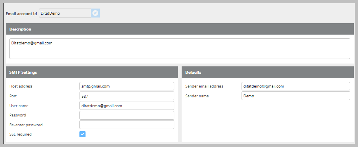358x147 pixels.
Task: Click the SMTP Settings section header
Action: tap(92, 72)
